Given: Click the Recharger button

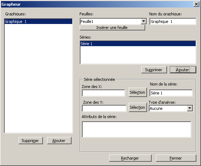Looking at the screenshot, I should pos(130,158).
